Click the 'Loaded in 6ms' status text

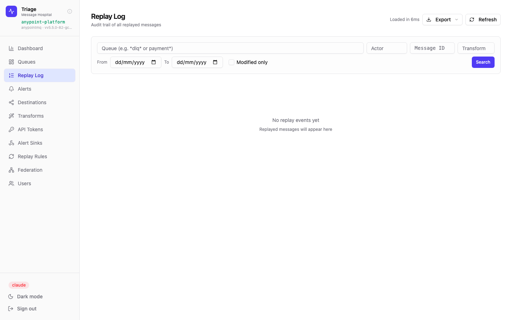[405, 20]
